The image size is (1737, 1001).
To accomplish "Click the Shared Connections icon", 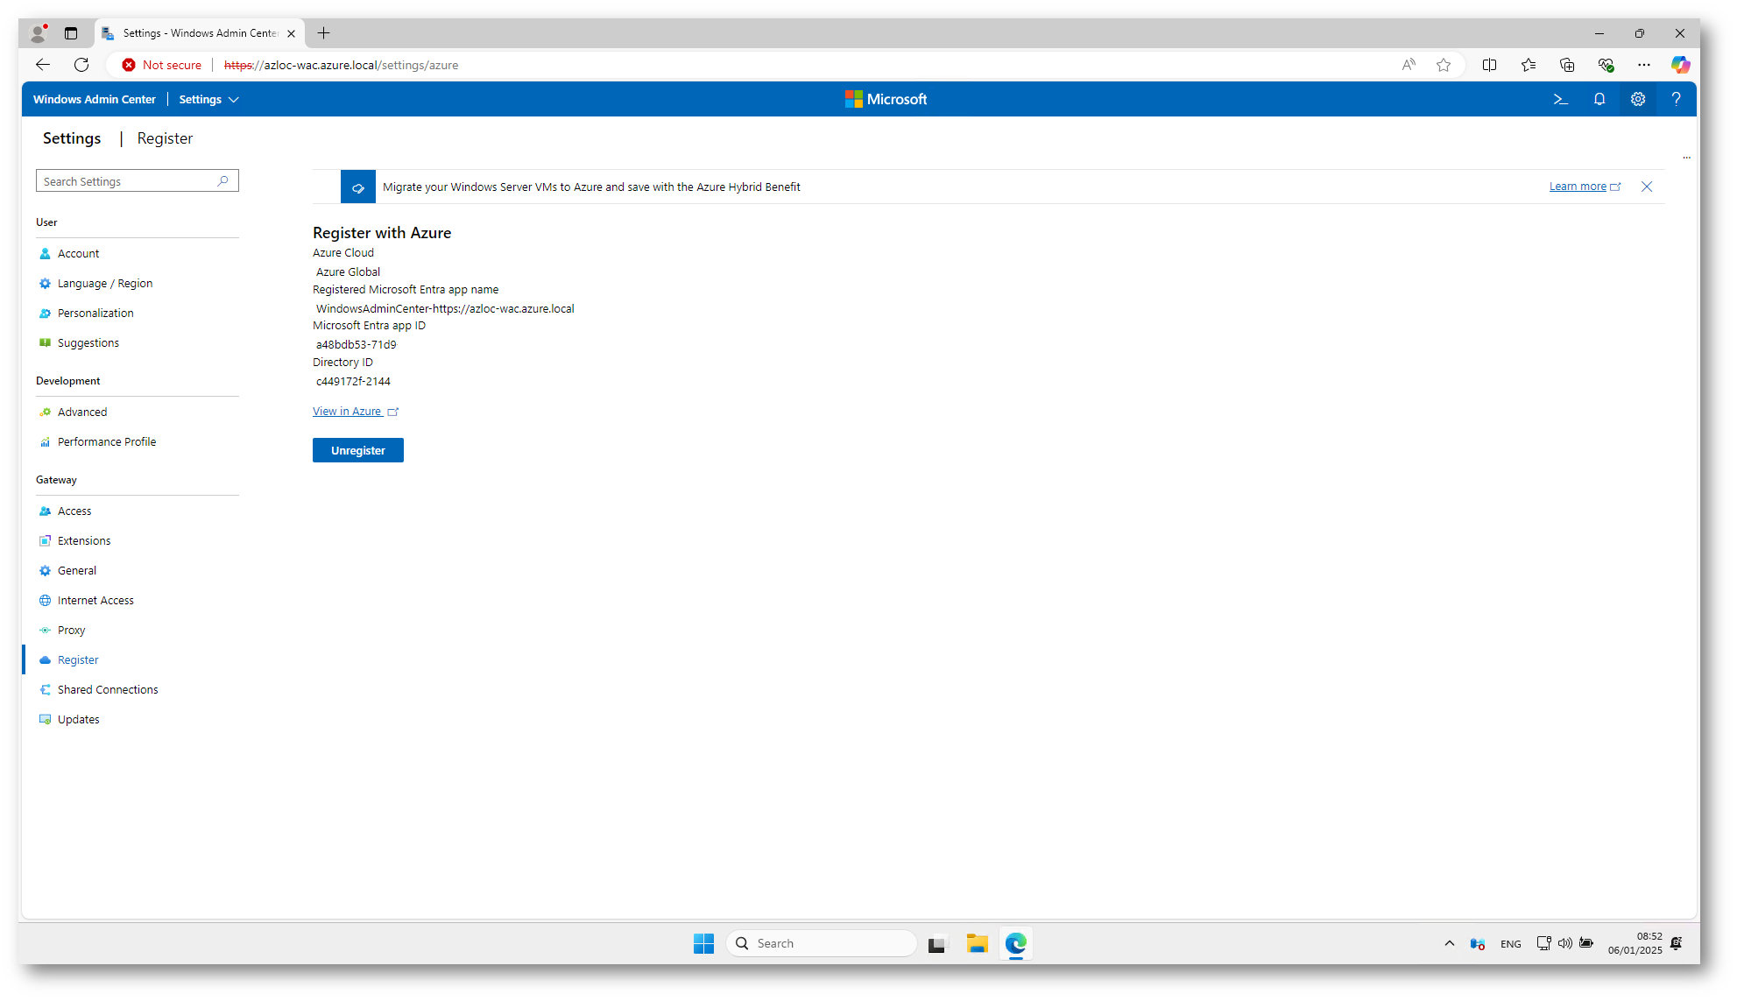I will tap(45, 690).
